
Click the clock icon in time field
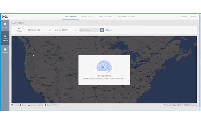click(x=55, y=30)
